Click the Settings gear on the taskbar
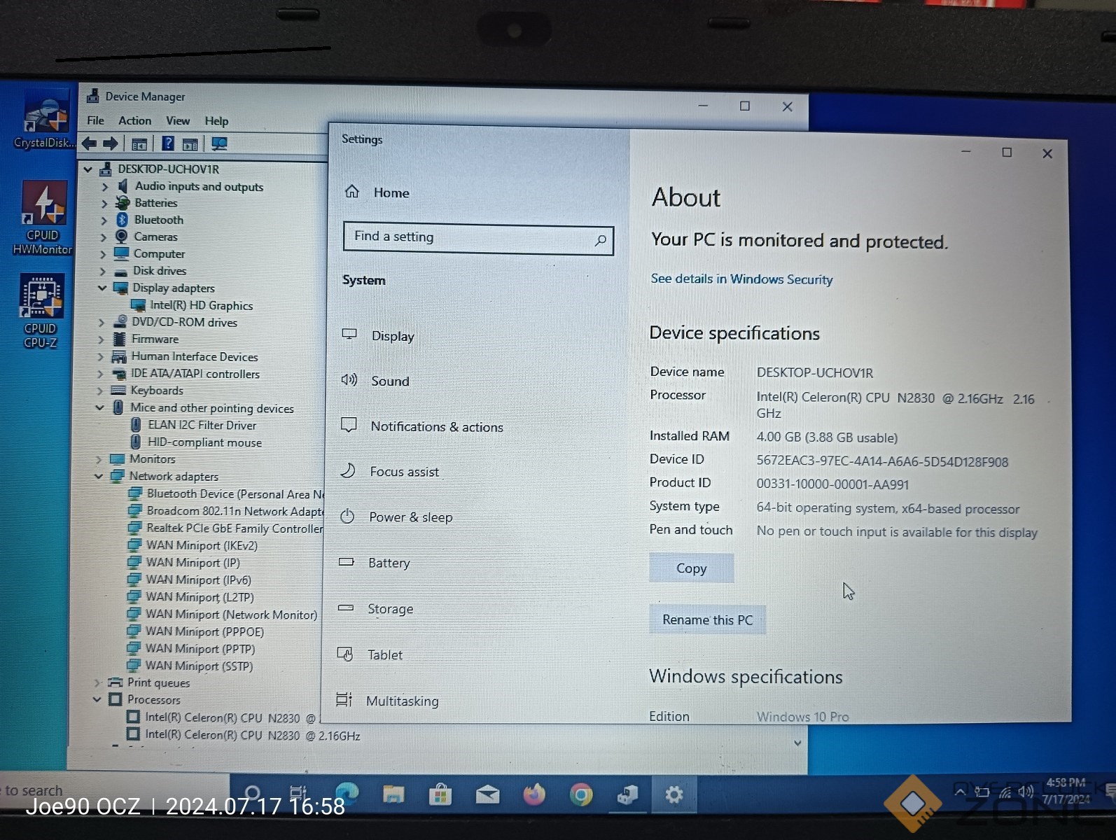Image resolution: width=1116 pixels, height=840 pixels. [x=674, y=795]
